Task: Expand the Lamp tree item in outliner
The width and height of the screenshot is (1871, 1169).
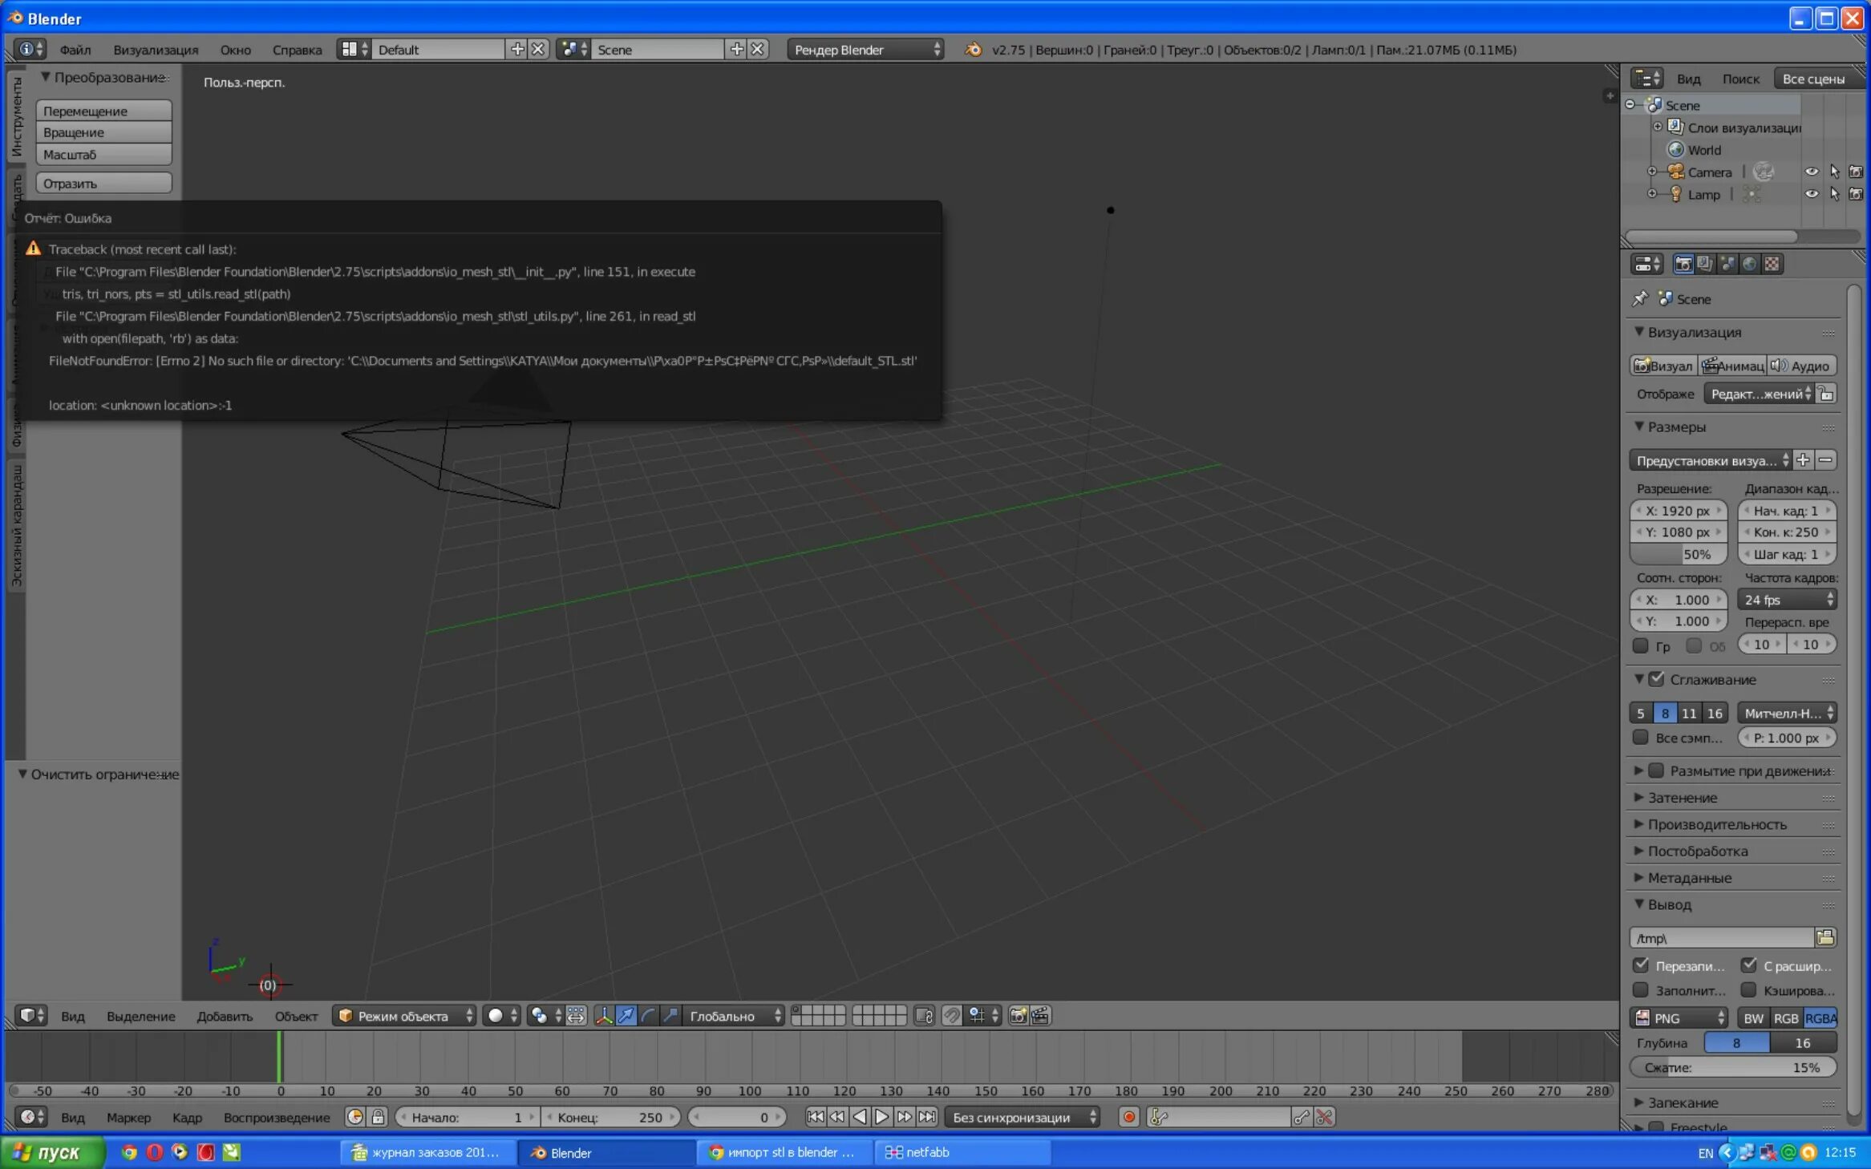Action: click(x=1652, y=194)
